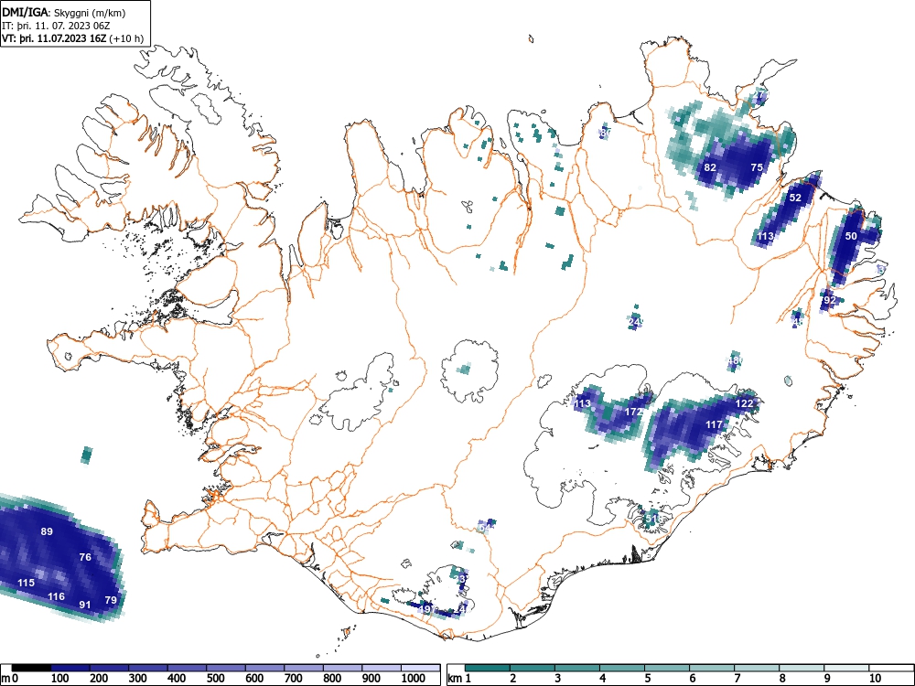Click the visibility value '518' near the south coast
The image size is (915, 686).
[x=654, y=519]
